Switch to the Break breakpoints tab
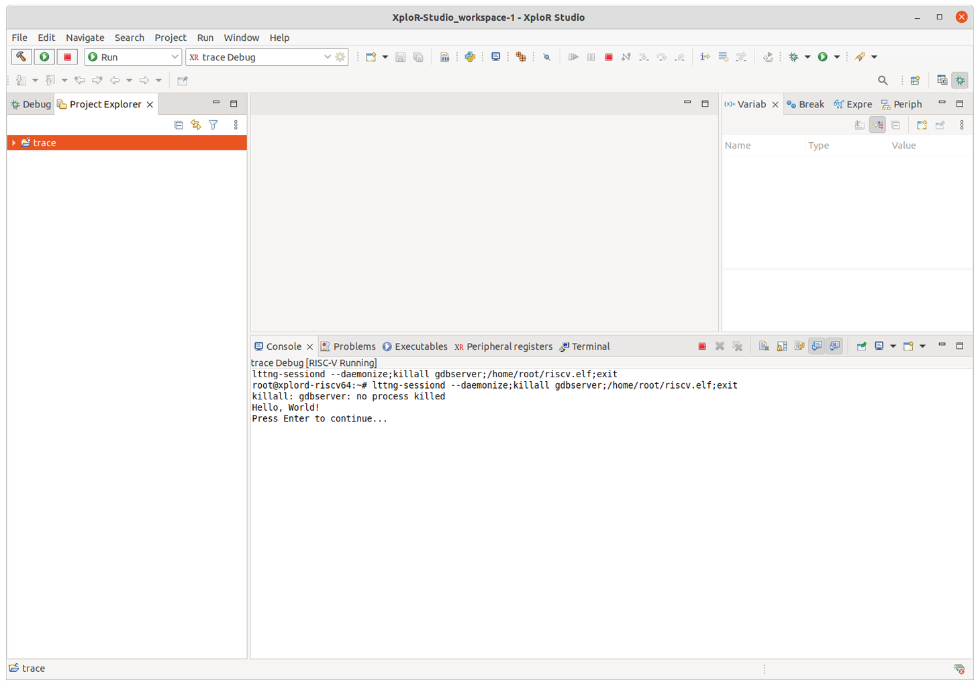This screenshot has height=686, width=980. pyautogui.click(x=805, y=104)
